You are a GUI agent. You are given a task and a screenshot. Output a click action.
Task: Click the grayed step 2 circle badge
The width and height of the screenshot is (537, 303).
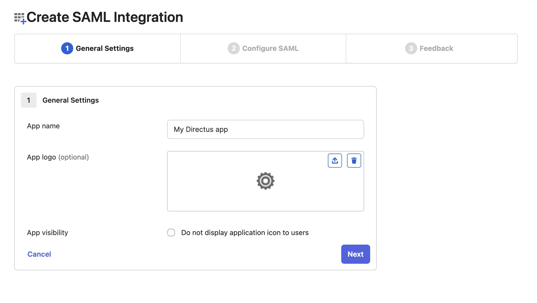[233, 49]
